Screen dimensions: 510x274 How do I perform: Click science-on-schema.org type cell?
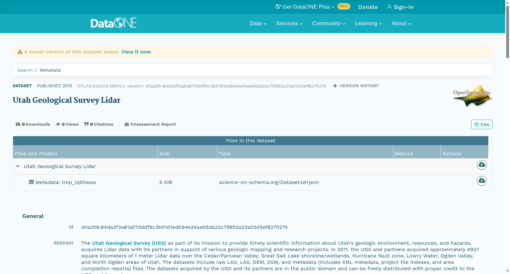click(x=269, y=182)
